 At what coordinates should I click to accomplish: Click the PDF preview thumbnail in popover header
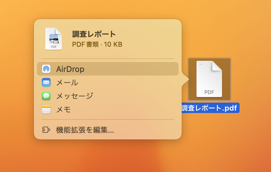54,39
